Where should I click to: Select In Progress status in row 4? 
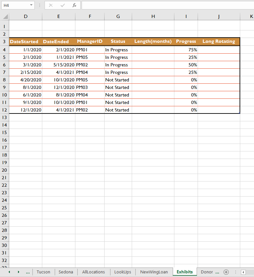(x=118, y=50)
